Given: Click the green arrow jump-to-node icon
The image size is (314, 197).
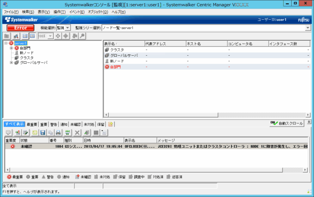Looking at the screenshot, I should [86, 133].
